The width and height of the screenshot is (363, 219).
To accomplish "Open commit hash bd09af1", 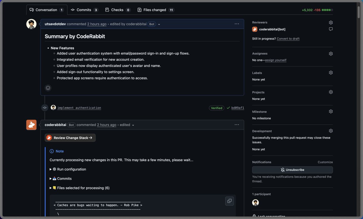I will pyautogui.click(x=238, y=108).
